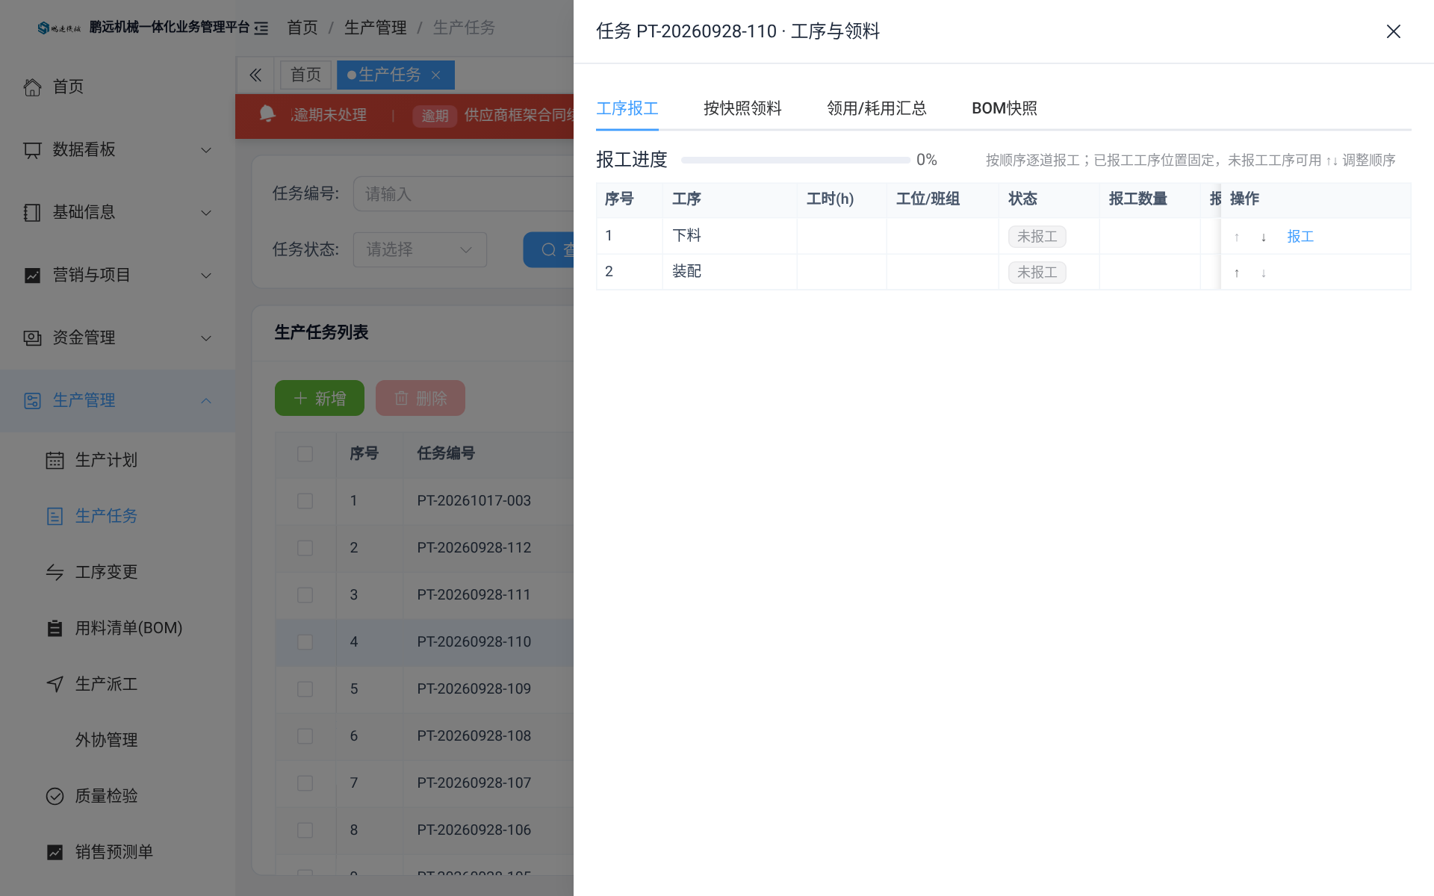Move 装配 process up with arrow
This screenshot has width=1434, height=896.
1237,273
